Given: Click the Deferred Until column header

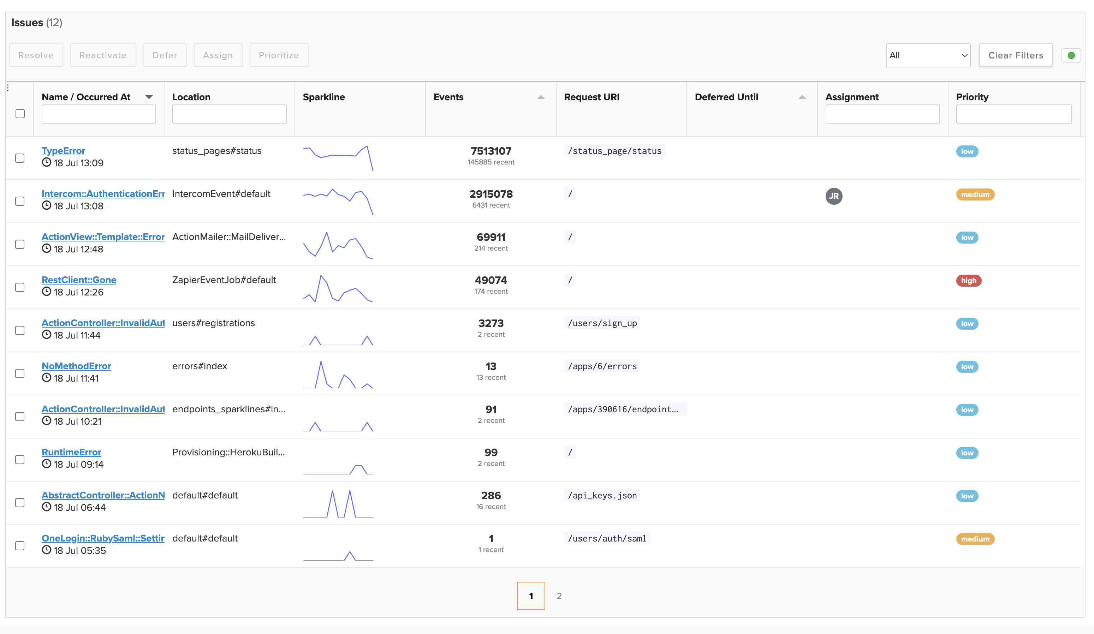Looking at the screenshot, I should [726, 97].
